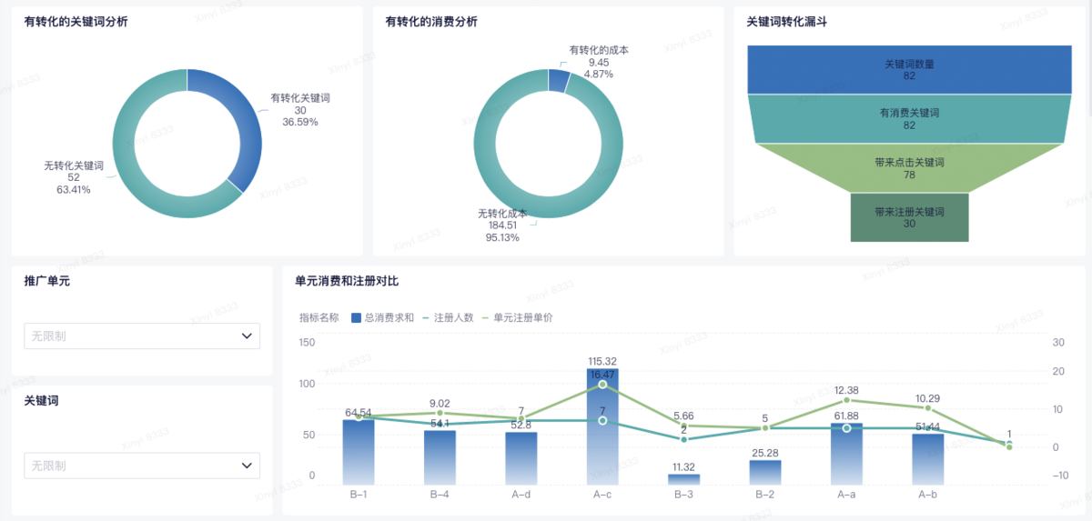Click the A-a bar in chart
Screen dimensions: 1092x521
point(846,454)
